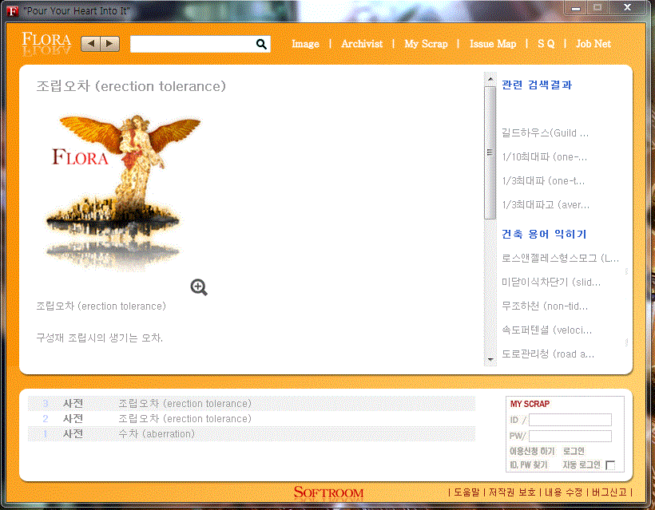
Task: Click definition text 구성재 조립시의 생기는 오차
Action: (x=99, y=338)
